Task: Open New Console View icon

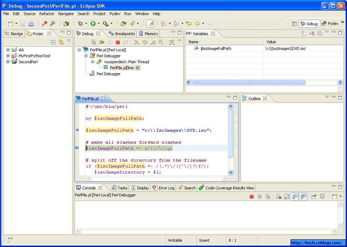Action: pyautogui.click(x=334, y=196)
